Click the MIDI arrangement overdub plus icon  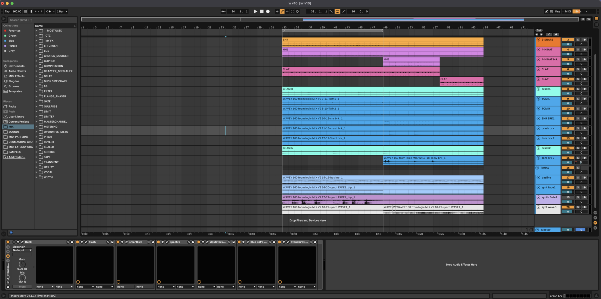pyautogui.click(x=277, y=11)
